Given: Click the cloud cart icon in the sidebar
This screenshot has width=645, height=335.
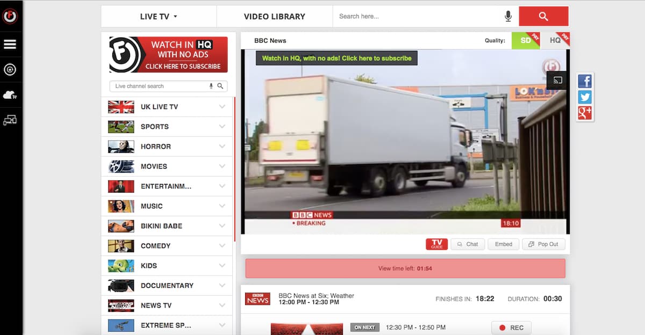Looking at the screenshot, I should click(x=10, y=95).
